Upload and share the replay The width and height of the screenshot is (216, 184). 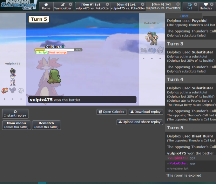[140, 122]
